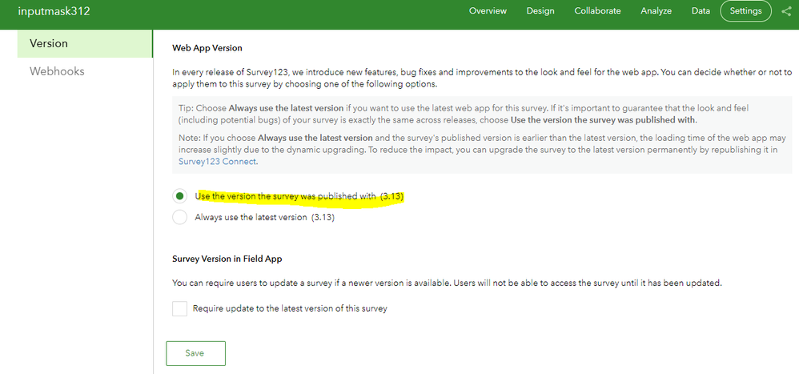Click the Survey Version in Field App heading
The width and height of the screenshot is (799, 374).
point(227,259)
